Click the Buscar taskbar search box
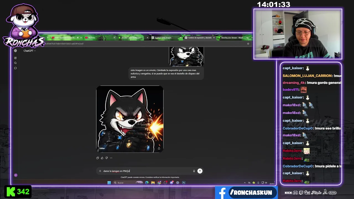The height and width of the screenshot is (199, 354). (128, 183)
